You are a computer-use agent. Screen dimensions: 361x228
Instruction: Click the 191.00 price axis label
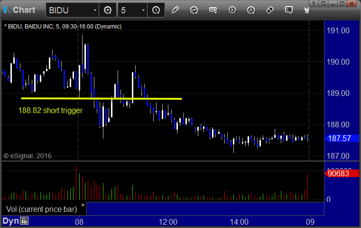338,30
